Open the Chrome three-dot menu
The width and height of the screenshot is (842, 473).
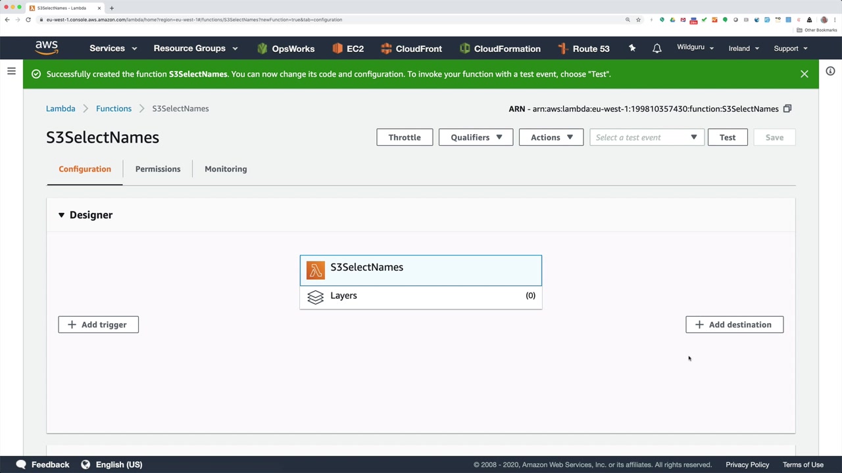pos(834,20)
